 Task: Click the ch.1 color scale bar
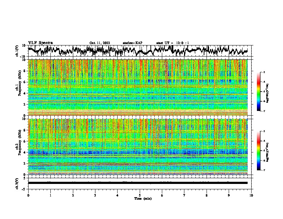(x=258, y=92)
